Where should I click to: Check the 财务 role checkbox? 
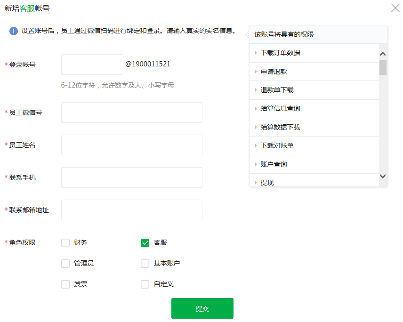pyautogui.click(x=65, y=243)
